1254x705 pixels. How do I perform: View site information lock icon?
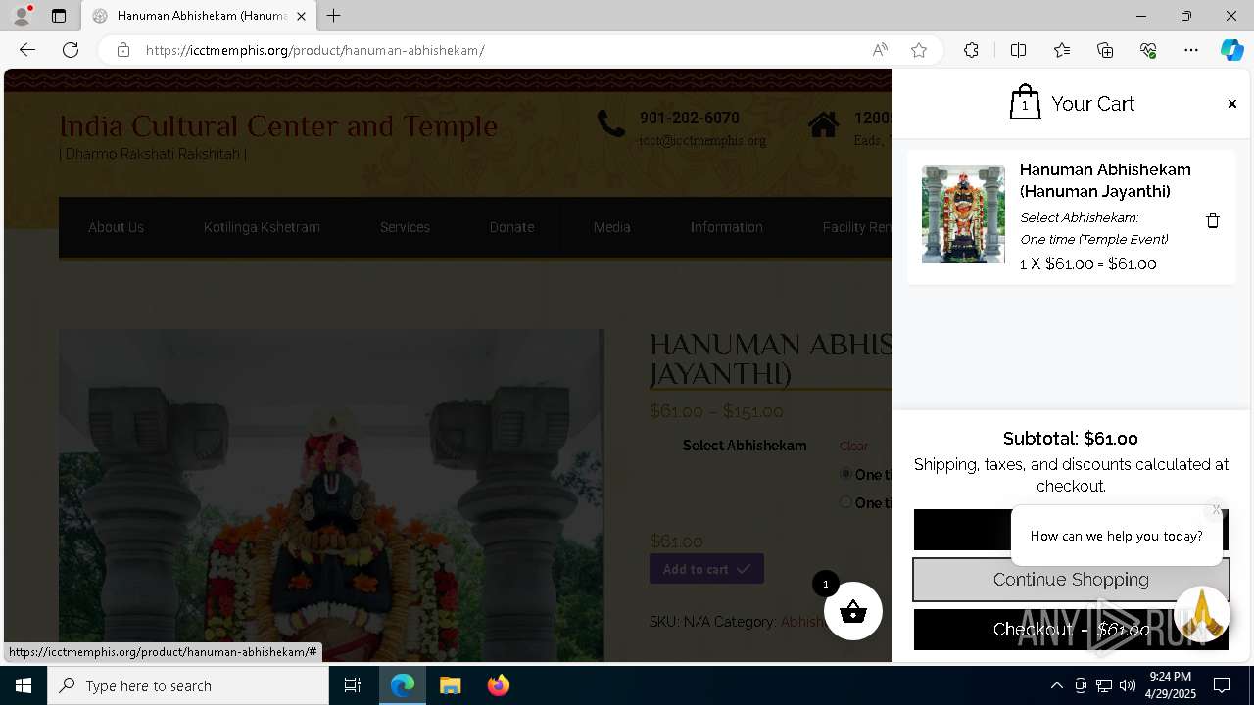point(122,50)
